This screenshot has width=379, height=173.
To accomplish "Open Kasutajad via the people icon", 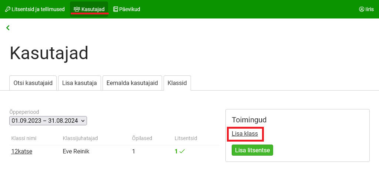I will [x=77, y=9].
